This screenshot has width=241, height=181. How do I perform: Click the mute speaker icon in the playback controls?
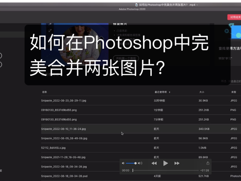pos(123,163)
